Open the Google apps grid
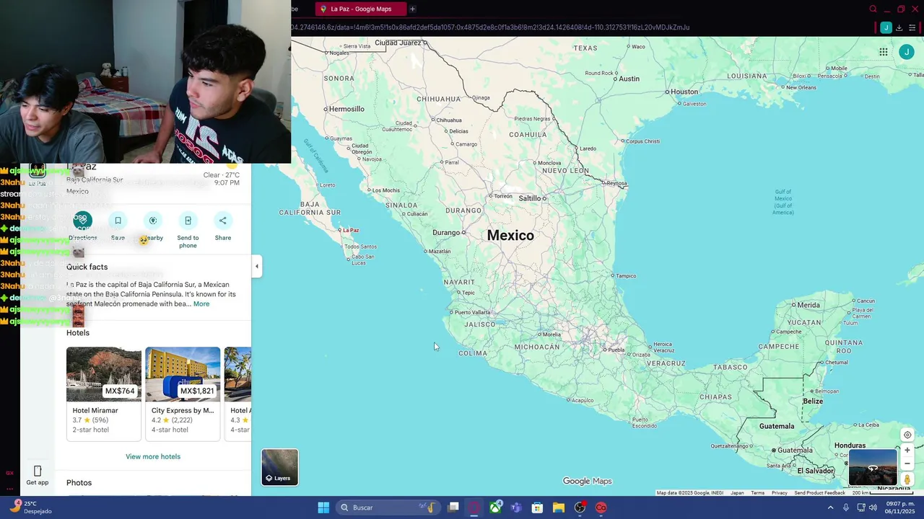The image size is (924, 519). 883,52
